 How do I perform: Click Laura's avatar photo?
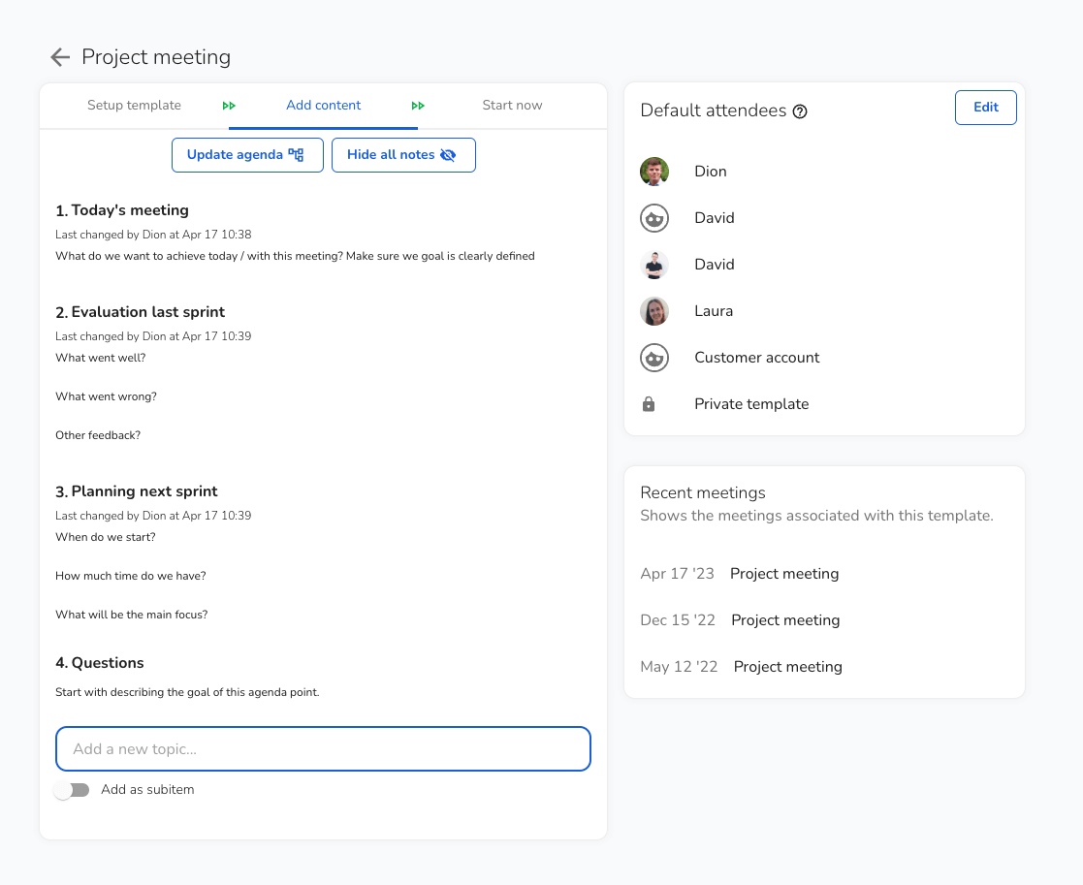(654, 311)
